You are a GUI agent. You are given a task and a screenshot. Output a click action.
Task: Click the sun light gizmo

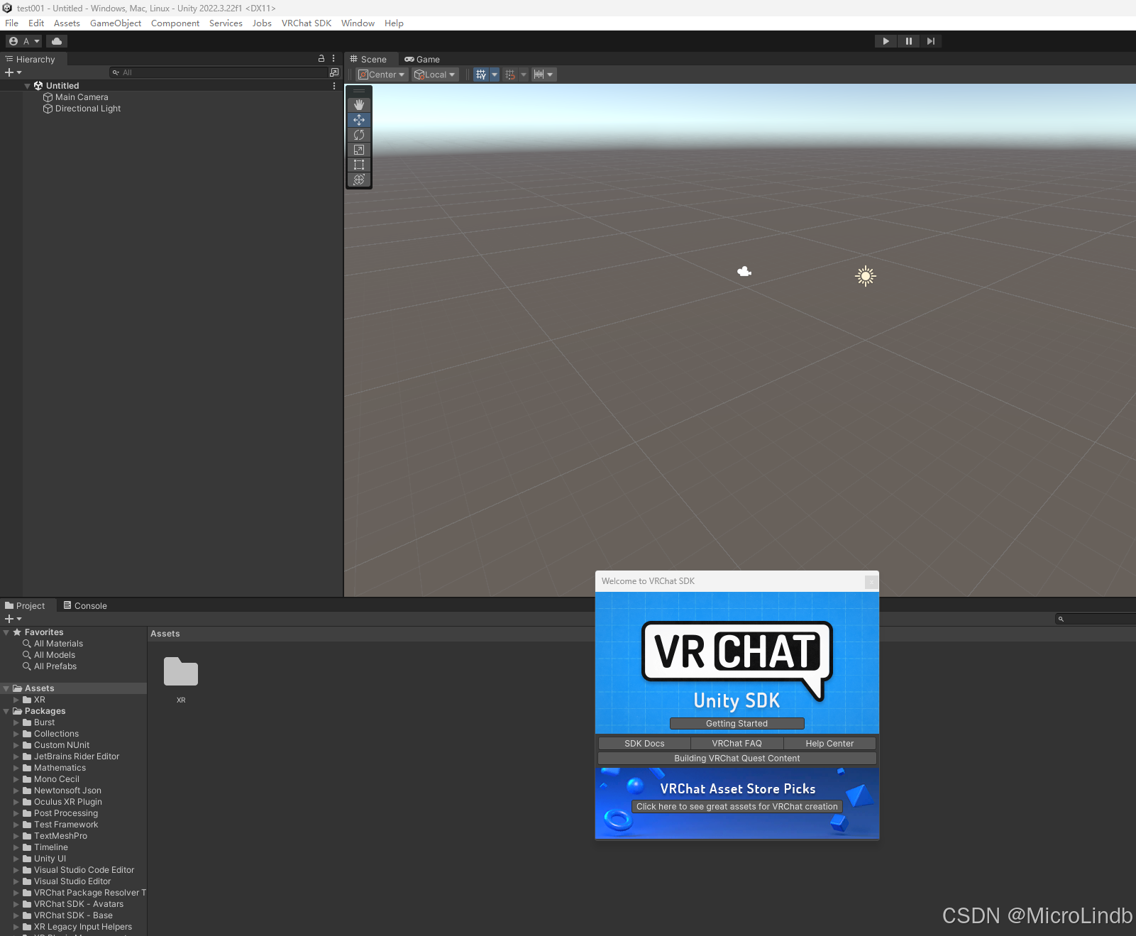point(866,276)
